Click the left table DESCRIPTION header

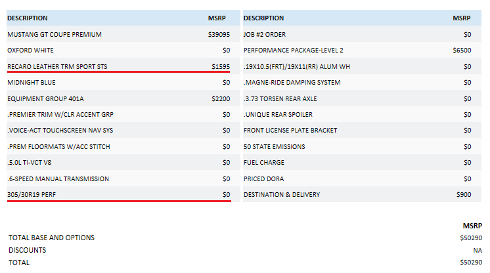(x=28, y=18)
